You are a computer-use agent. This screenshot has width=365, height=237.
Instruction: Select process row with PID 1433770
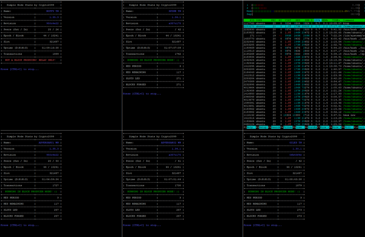coord(304,39)
